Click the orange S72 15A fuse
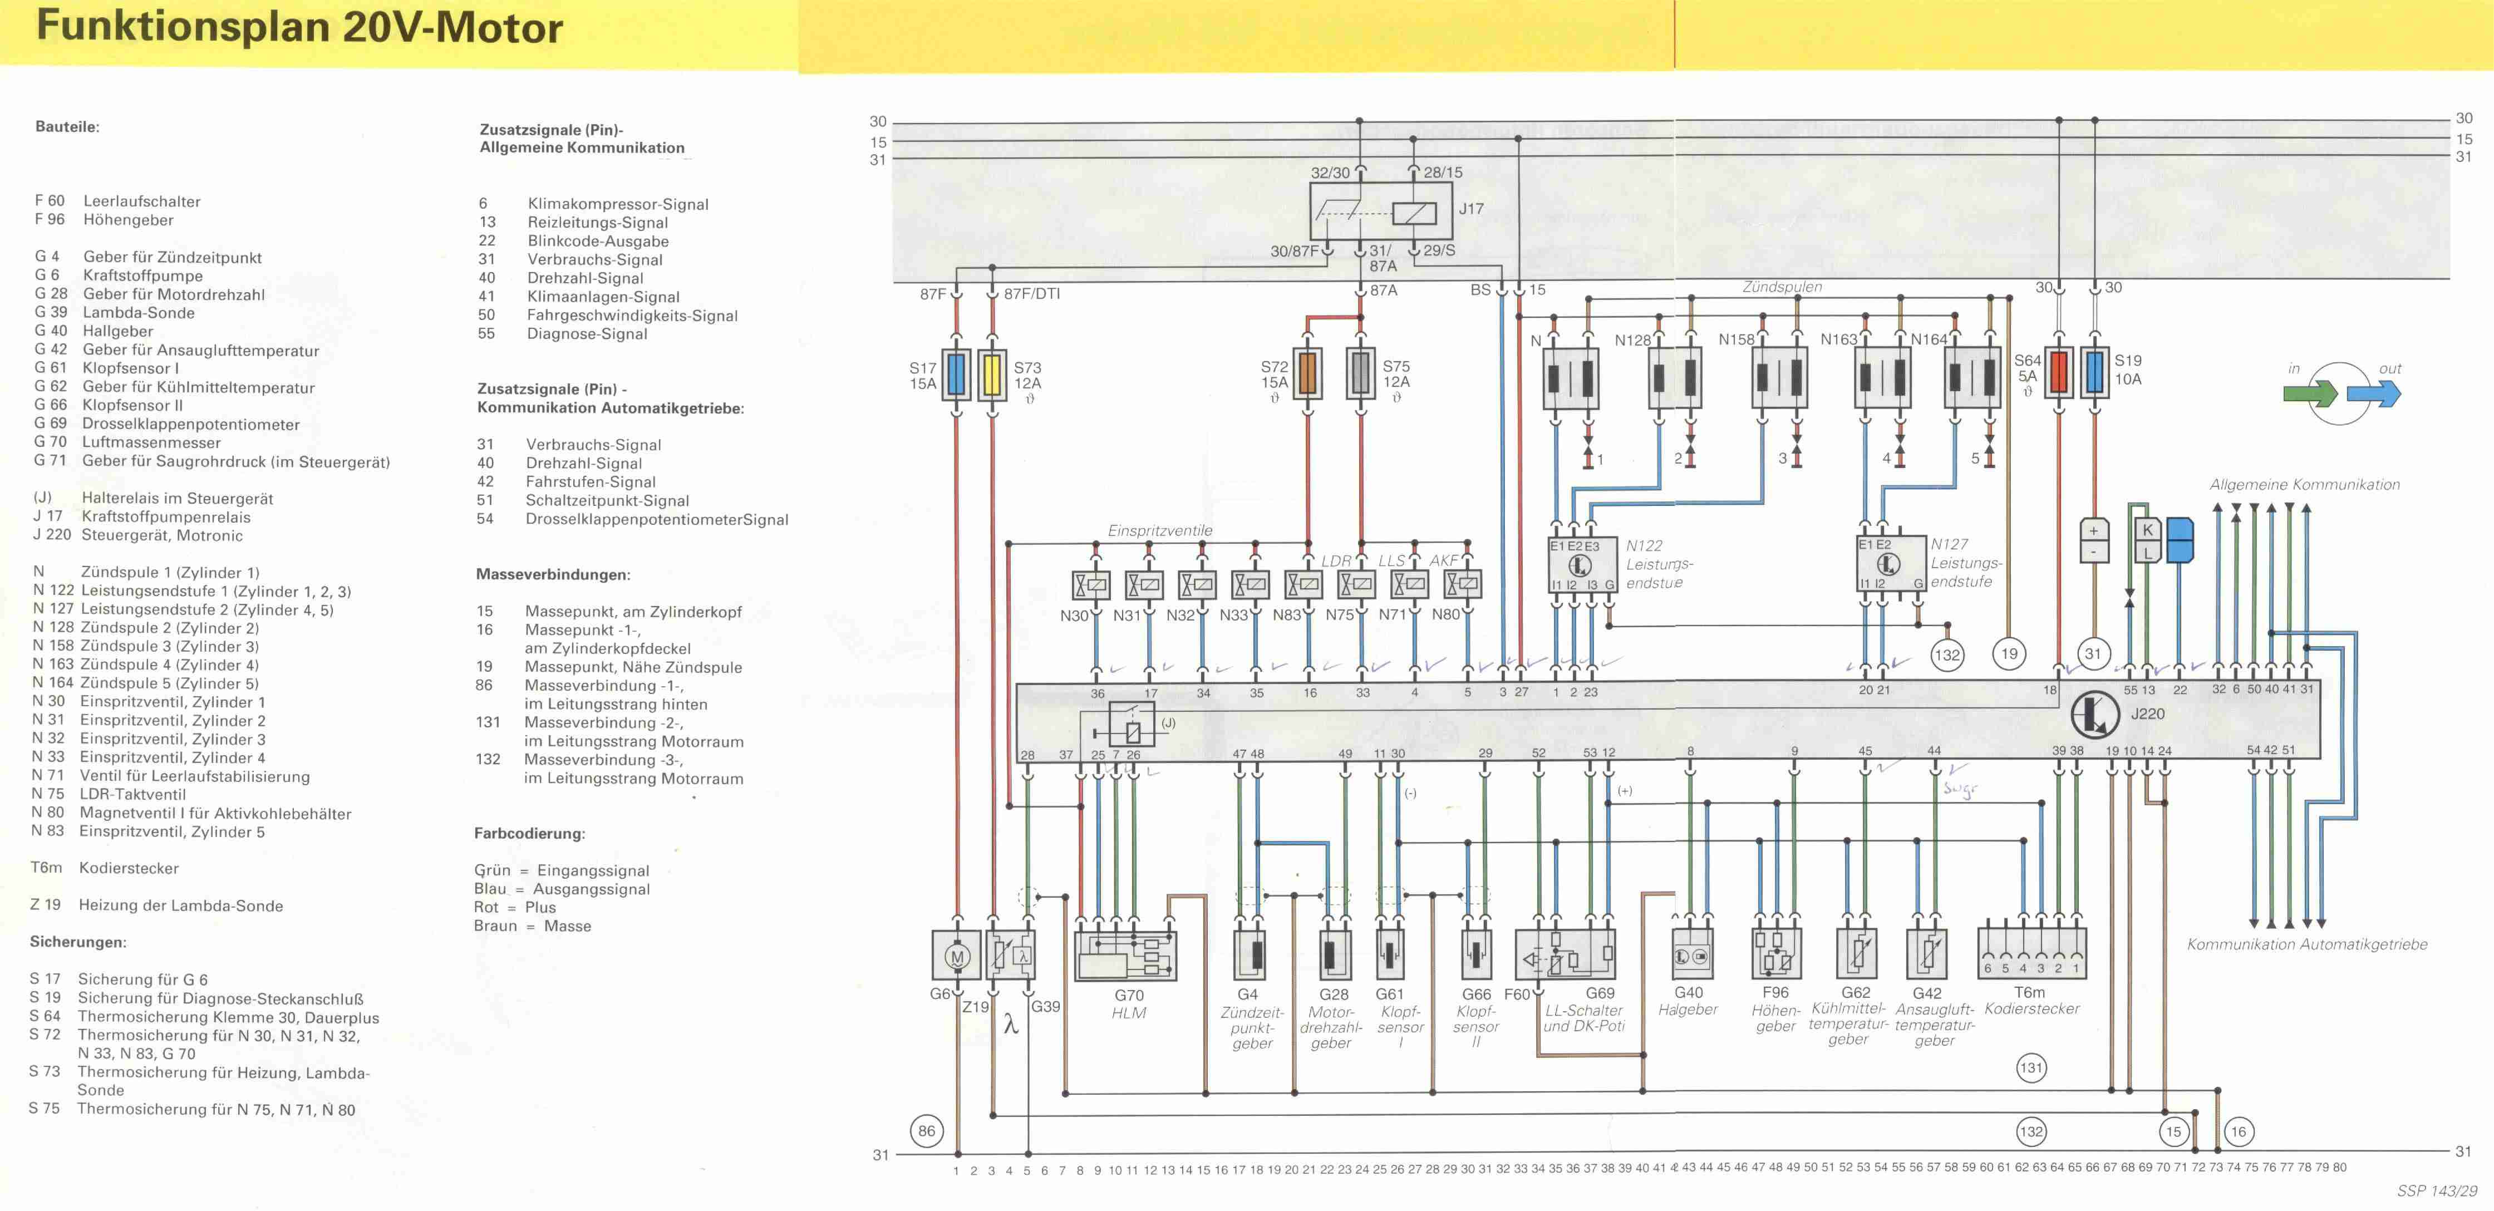The image size is (2494, 1211). point(1307,373)
